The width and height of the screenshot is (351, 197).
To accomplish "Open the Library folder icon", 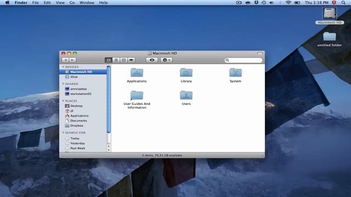I will pyautogui.click(x=186, y=73).
